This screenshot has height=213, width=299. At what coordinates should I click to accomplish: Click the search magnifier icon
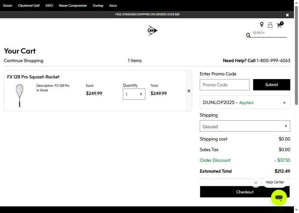pyautogui.click(x=248, y=35)
